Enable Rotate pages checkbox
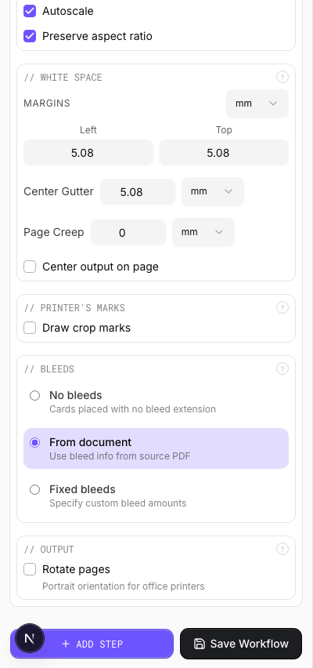Screen dimensions: 313x668 pyautogui.click(x=30, y=569)
